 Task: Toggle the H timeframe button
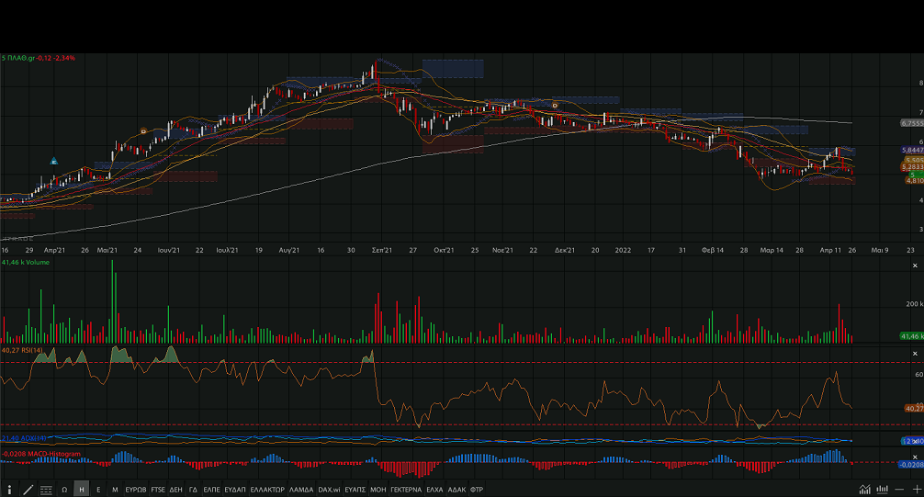coord(82,490)
